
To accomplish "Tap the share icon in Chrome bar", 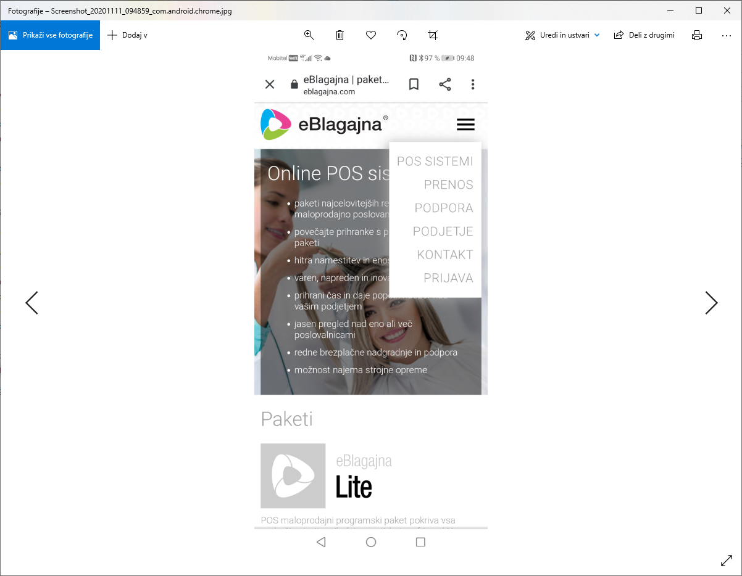I will click(445, 84).
